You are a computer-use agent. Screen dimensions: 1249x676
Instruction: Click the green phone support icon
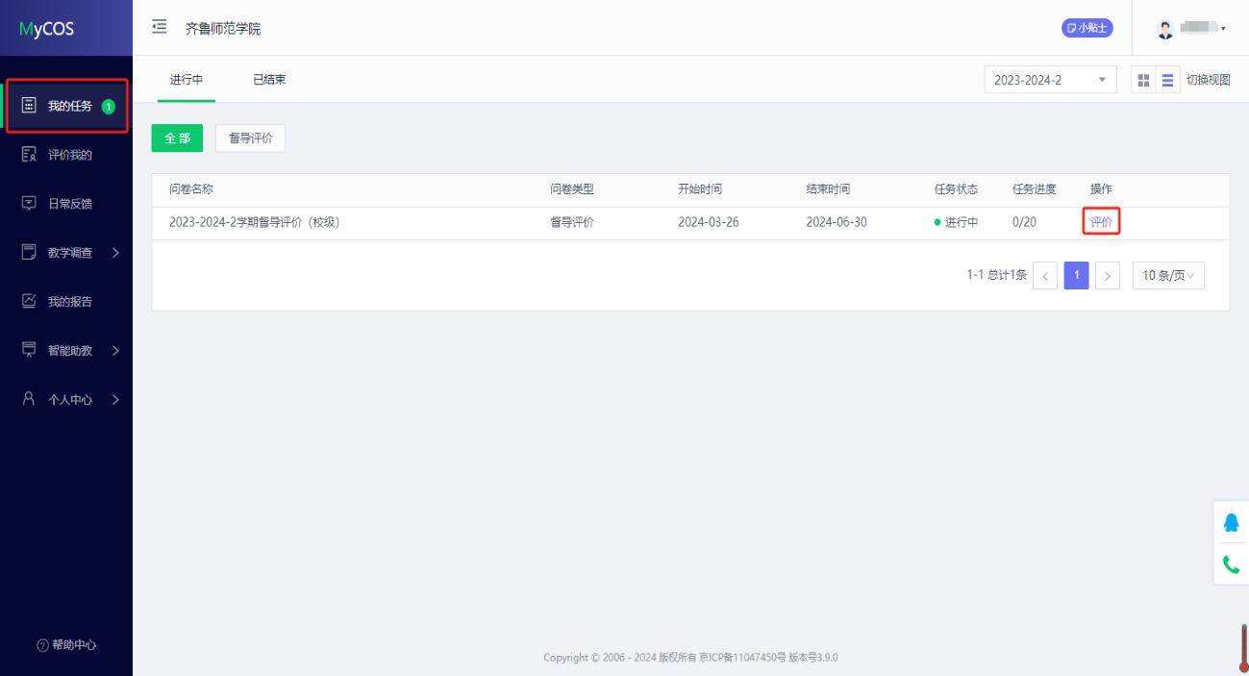[x=1231, y=564]
